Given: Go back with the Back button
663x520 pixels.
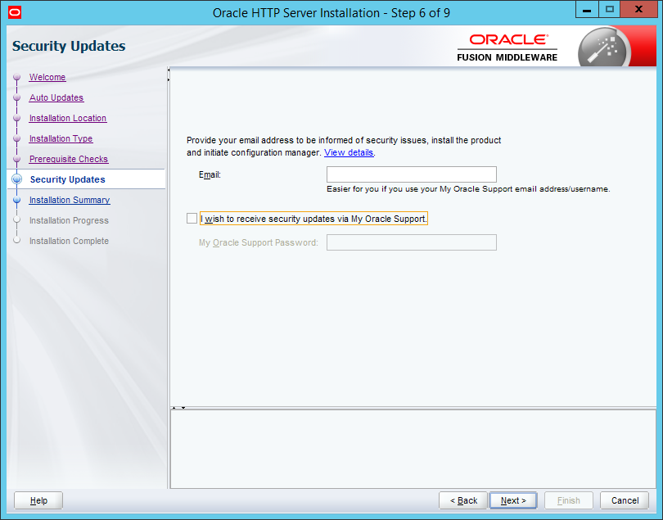Looking at the screenshot, I should pyautogui.click(x=463, y=500).
